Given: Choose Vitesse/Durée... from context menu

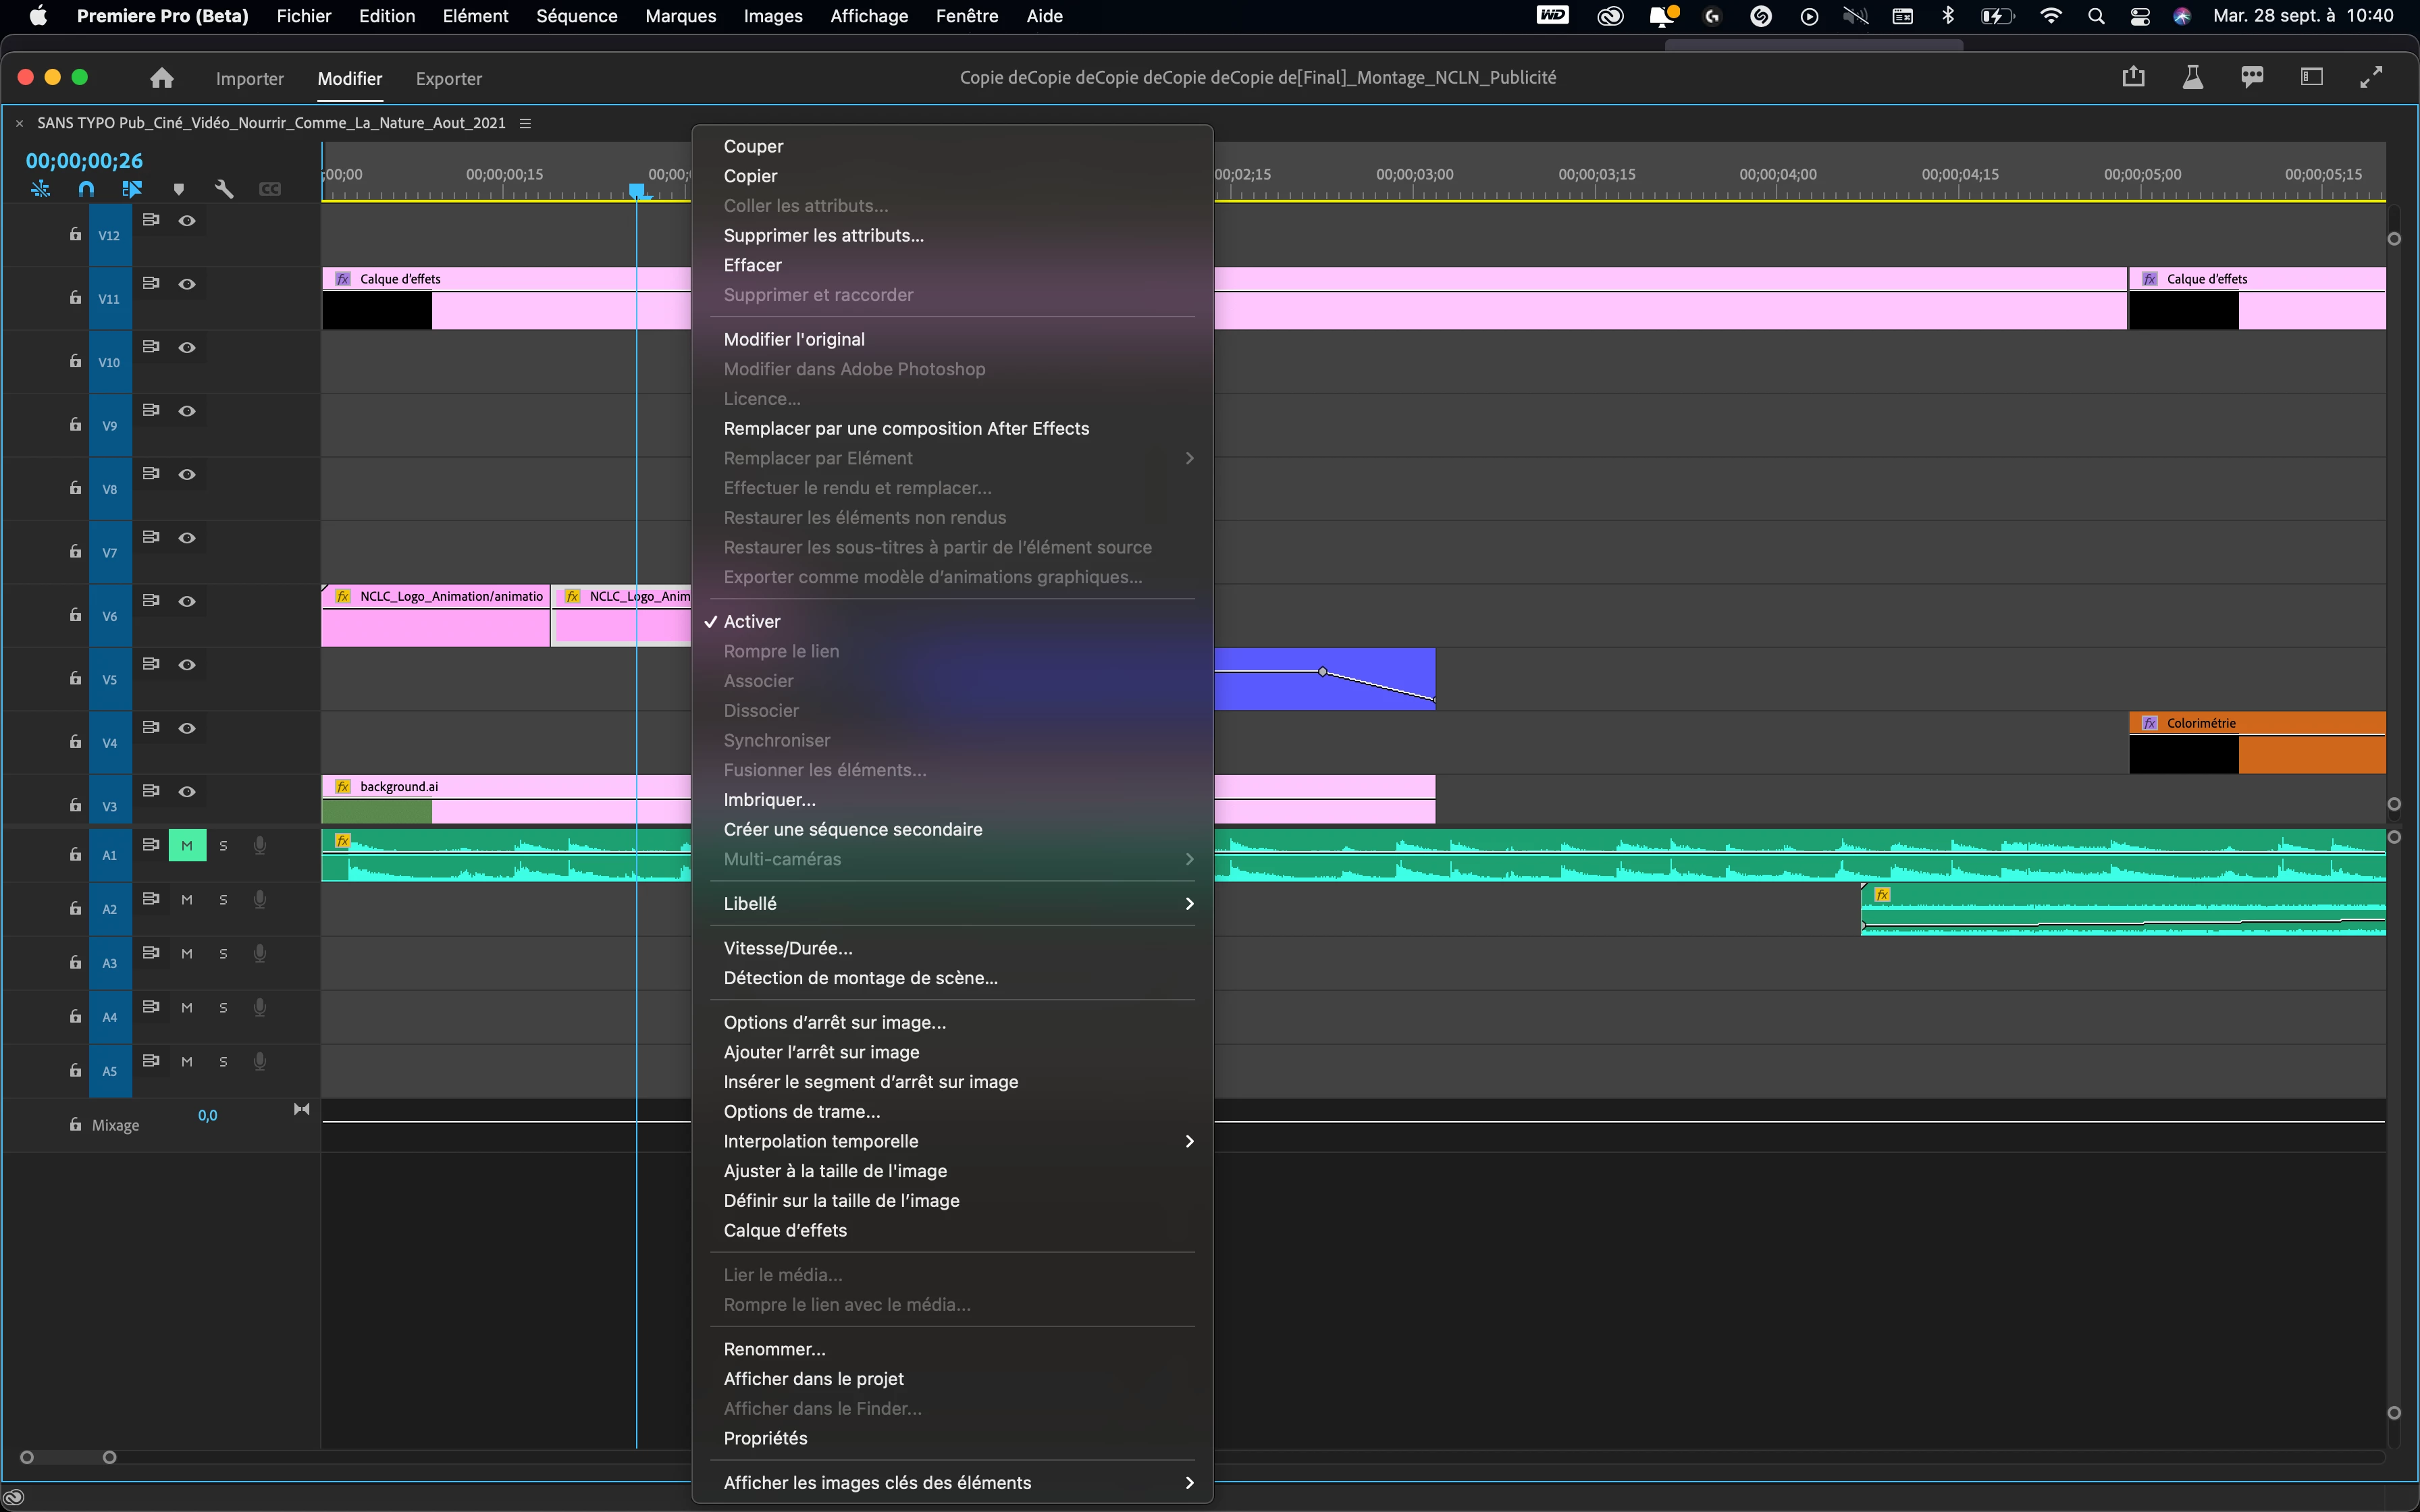Looking at the screenshot, I should pos(788,948).
